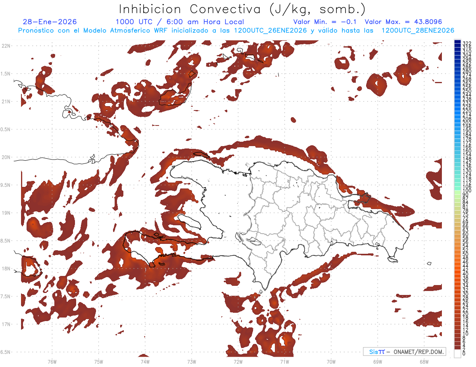The width and height of the screenshot is (476, 367).
Task: Click the '71W' longitude label
Action: point(284,361)
